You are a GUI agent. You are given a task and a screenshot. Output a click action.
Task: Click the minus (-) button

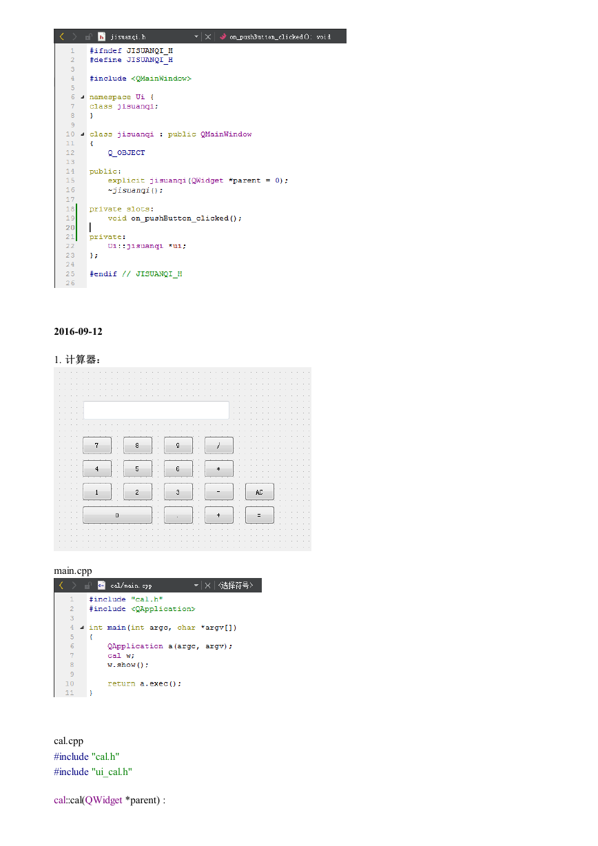click(219, 492)
